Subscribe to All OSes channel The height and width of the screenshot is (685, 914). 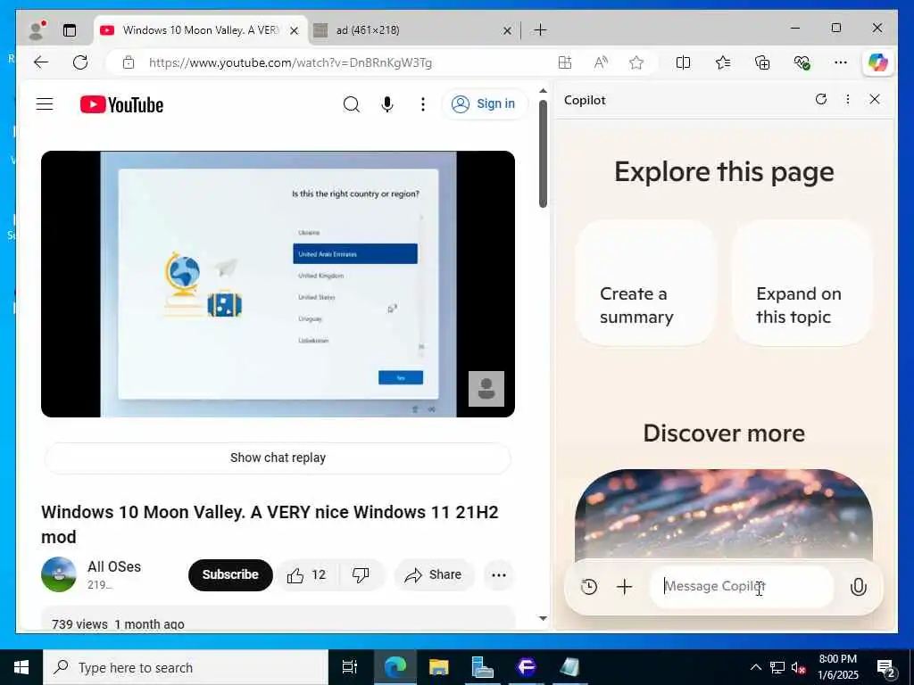point(230,575)
